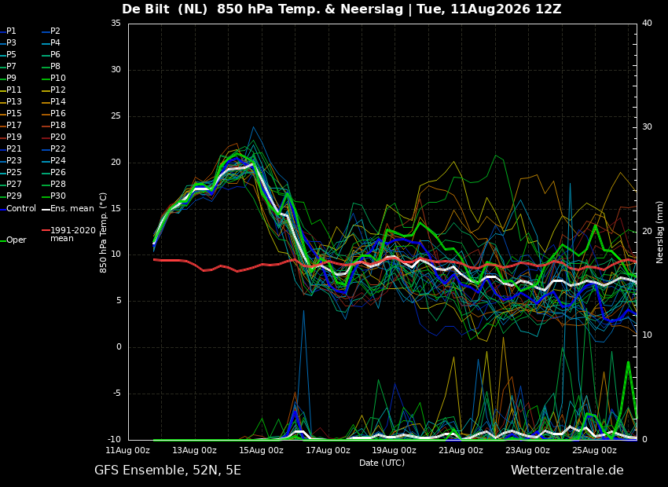The width and height of the screenshot is (668, 487).
Task: Click the 25 tick on temperature axis
Action: (x=116, y=115)
